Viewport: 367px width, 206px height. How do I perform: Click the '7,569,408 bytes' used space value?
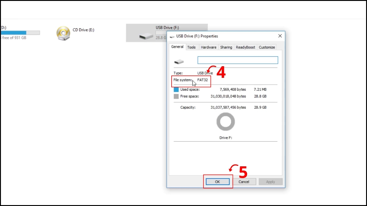(x=233, y=90)
